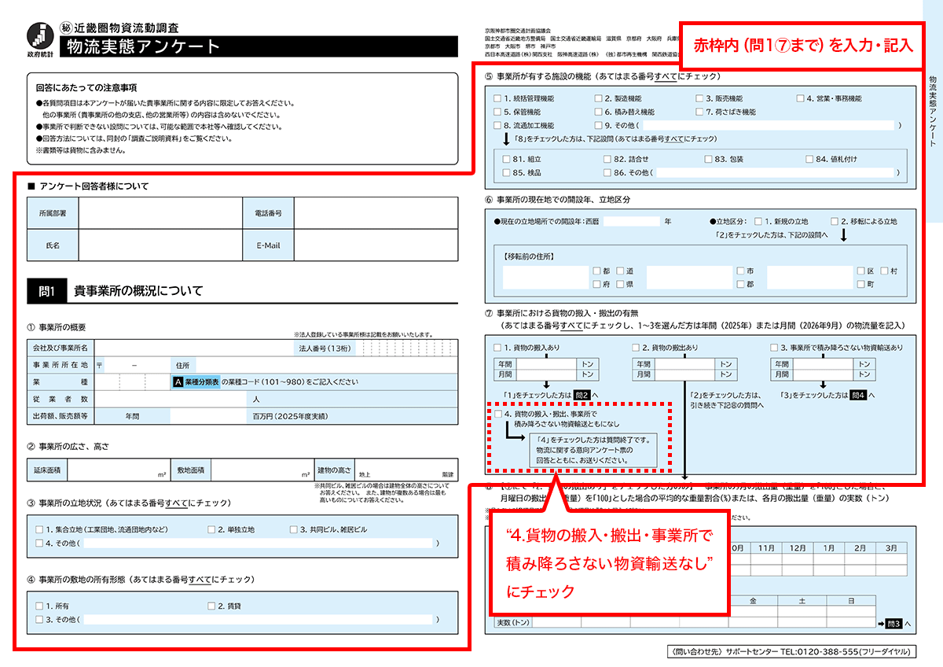This screenshot has width=943, height=667.
Task: Tick the 2. 単独立地 checkbox
Action: 211,530
